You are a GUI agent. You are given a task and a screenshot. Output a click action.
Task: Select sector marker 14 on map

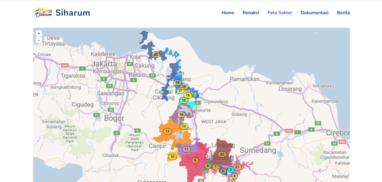[x=181, y=115]
